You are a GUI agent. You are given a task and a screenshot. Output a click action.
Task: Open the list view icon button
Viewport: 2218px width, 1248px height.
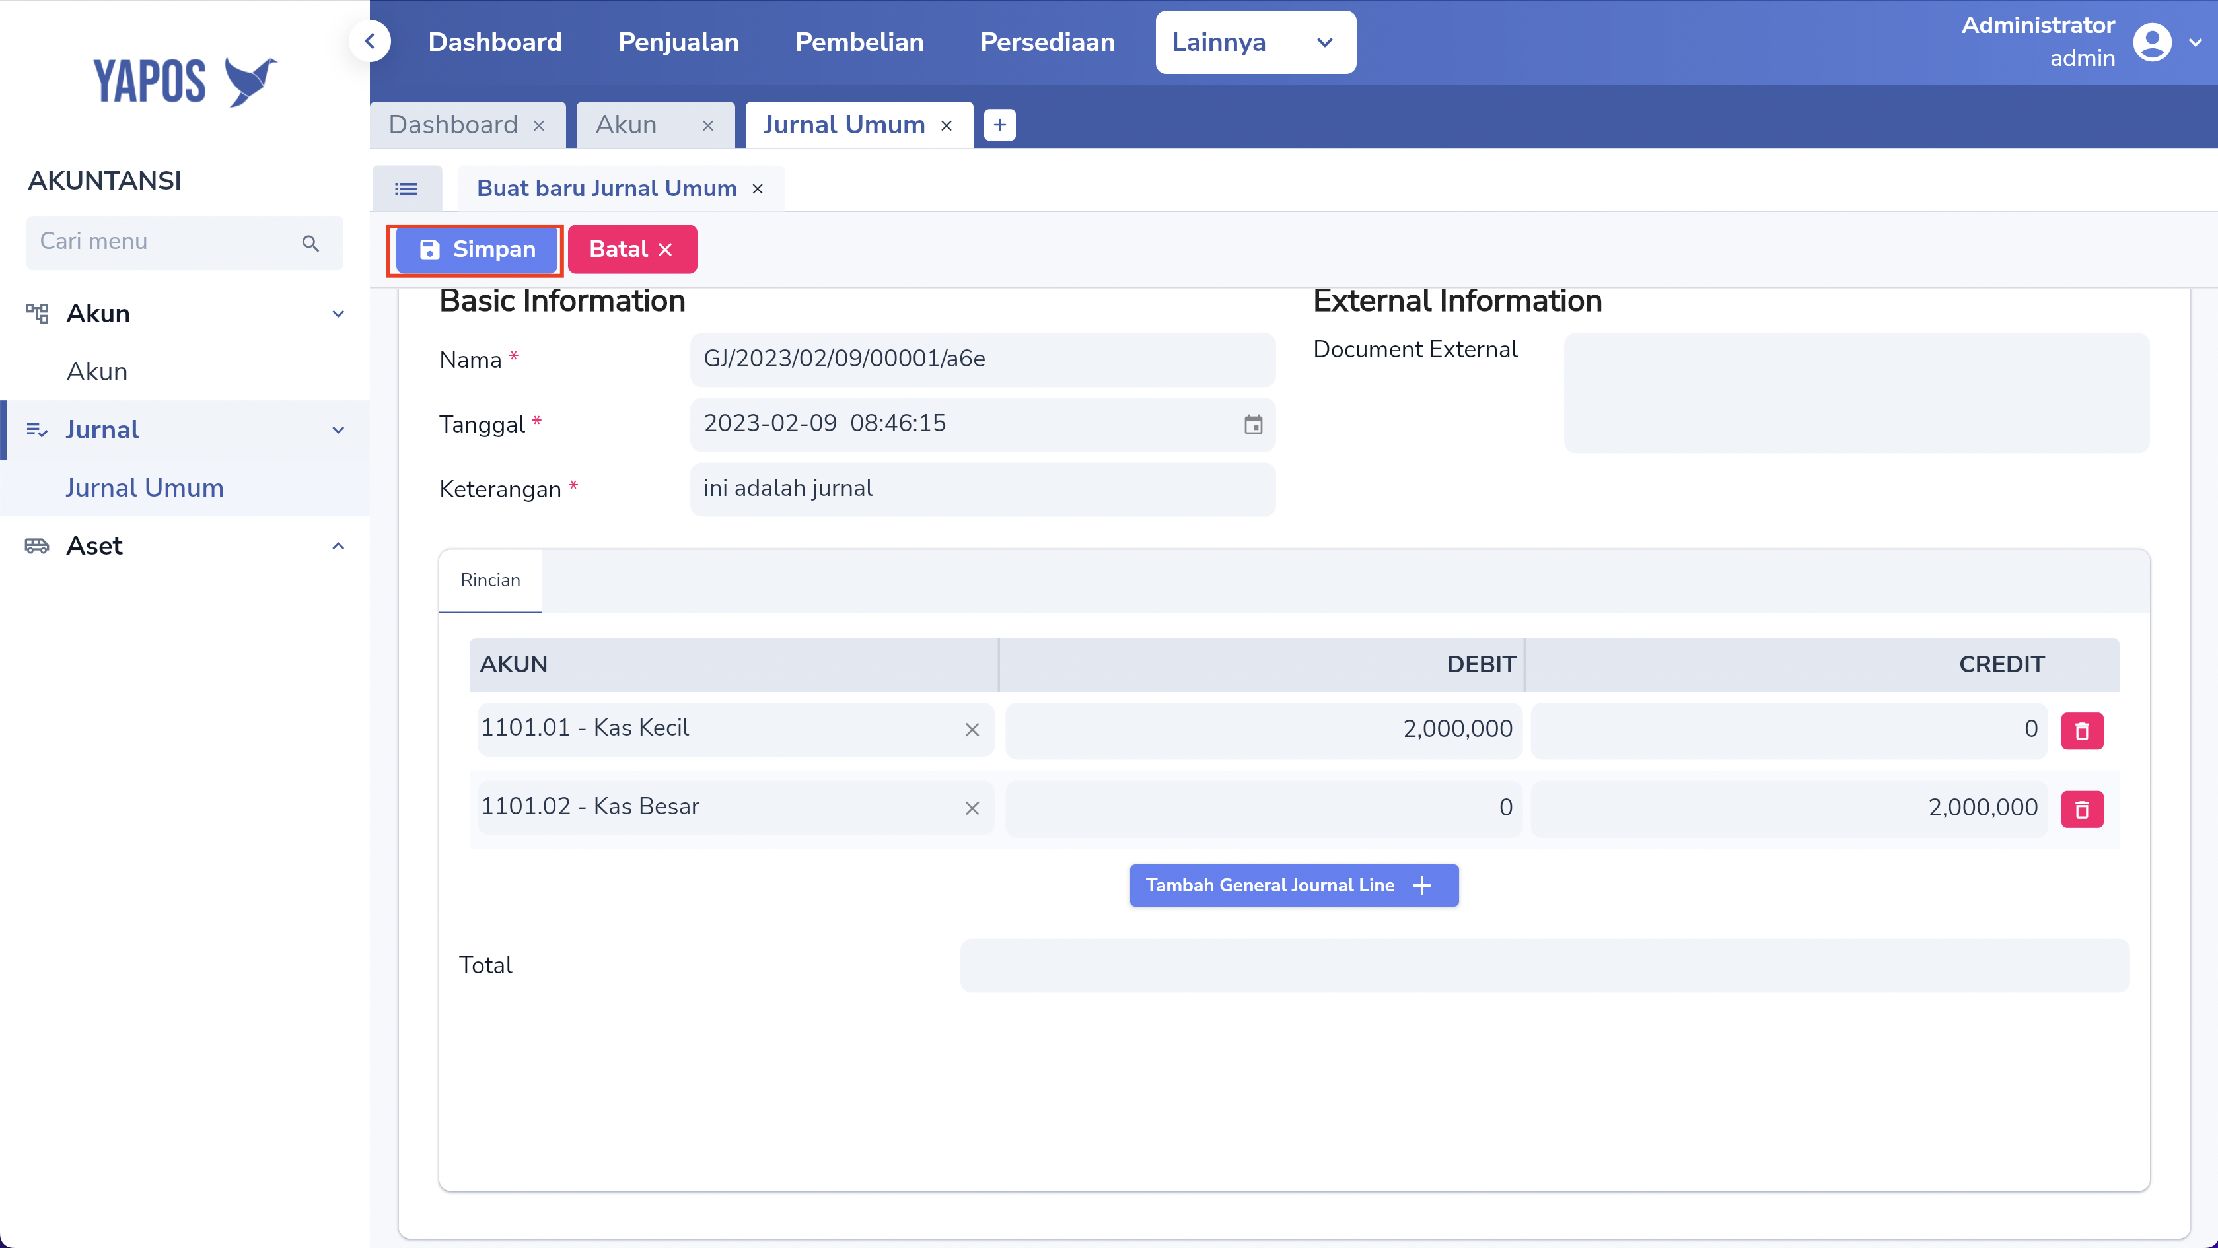[406, 188]
